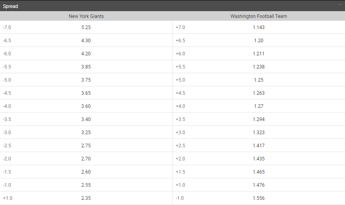Select Giants -1.0 at 2.55

(86, 185)
